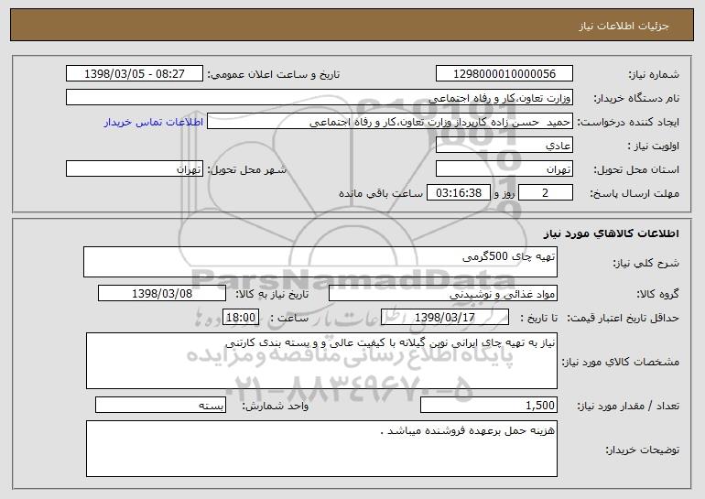Click the time field showing 18:00
The image size is (705, 499).
pyautogui.click(x=241, y=318)
